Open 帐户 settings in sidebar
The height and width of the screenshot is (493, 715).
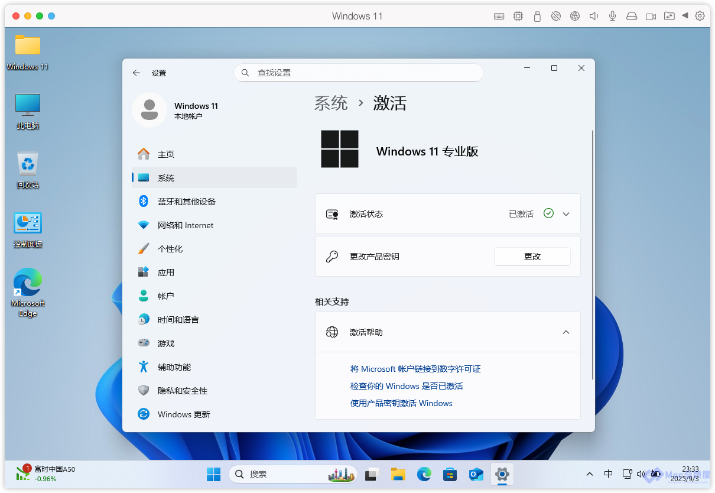tap(214, 296)
